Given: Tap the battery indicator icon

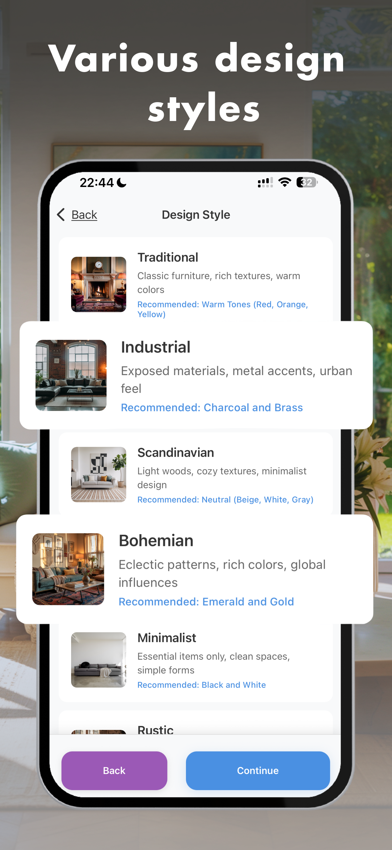Looking at the screenshot, I should (x=307, y=182).
